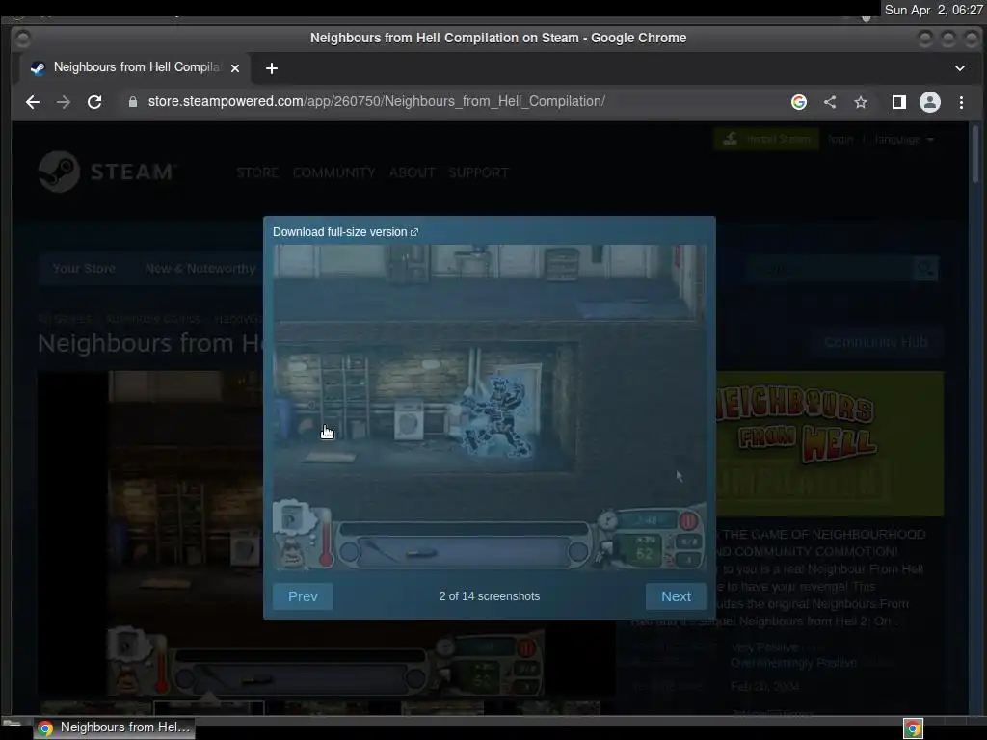The width and height of the screenshot is (987, 740).
Task: Click the Steam store search field
Action: tap(830, 269)
